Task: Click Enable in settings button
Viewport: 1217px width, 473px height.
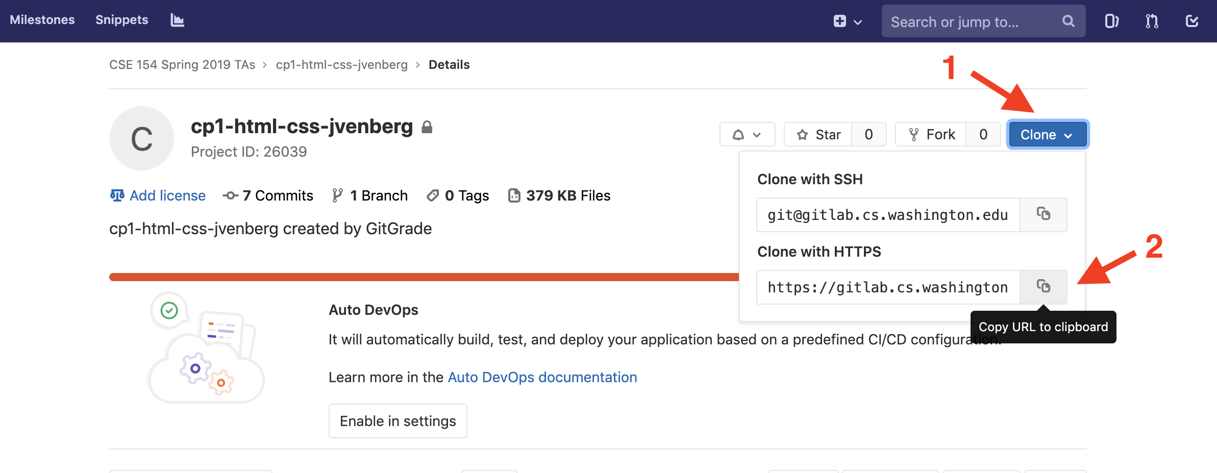Action: tap(398, 421)
